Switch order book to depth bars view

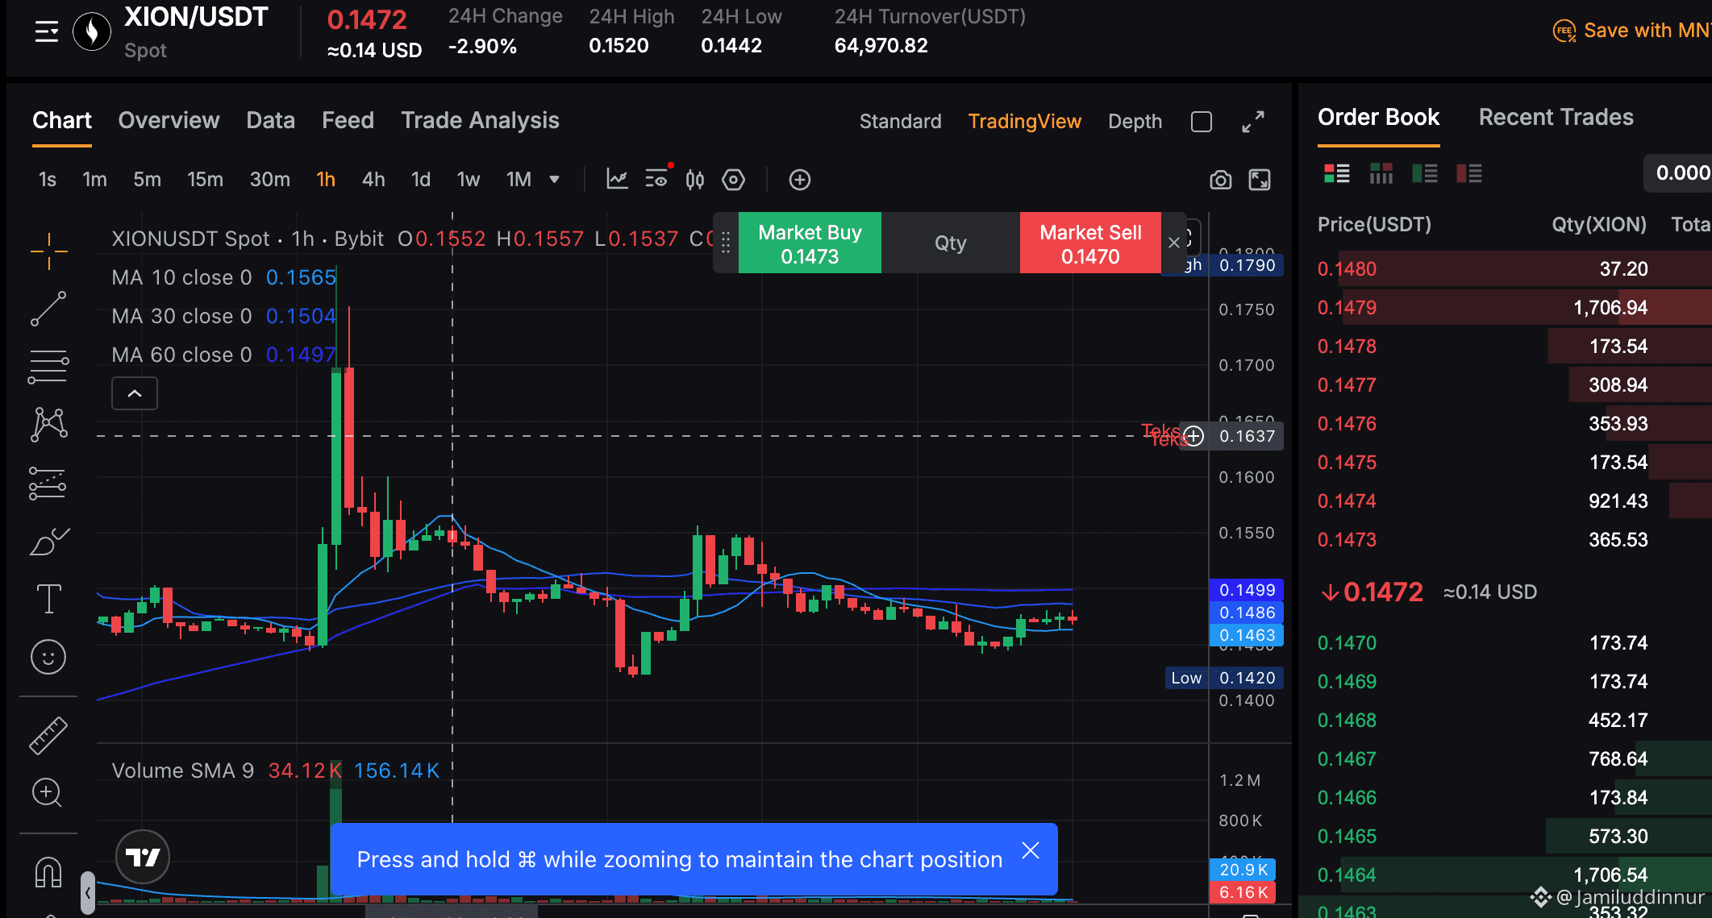(1381, 173)
